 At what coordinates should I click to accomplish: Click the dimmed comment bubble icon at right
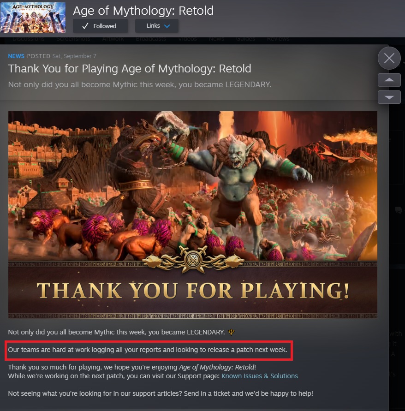pyautogui.click(x=398, y=210)
